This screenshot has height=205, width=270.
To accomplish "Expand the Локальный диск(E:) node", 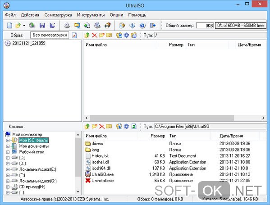I will point(8,169).
